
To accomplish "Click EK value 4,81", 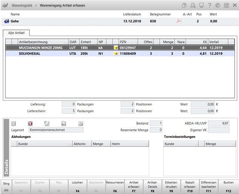I will click(203, 53).
